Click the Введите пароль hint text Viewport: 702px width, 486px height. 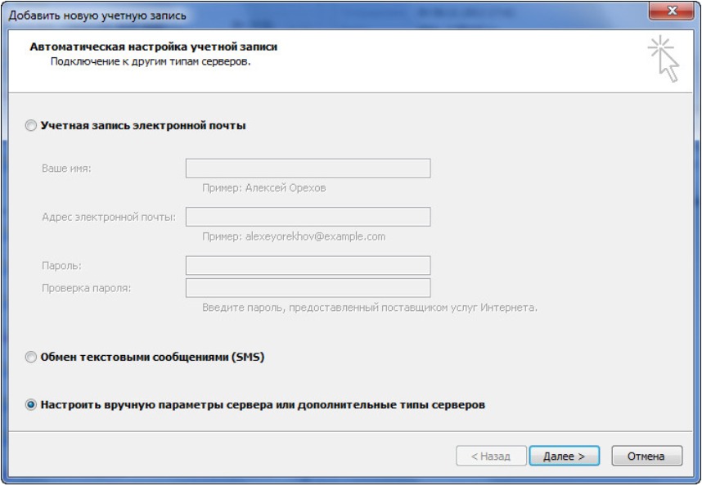370,308
